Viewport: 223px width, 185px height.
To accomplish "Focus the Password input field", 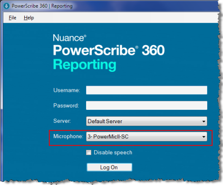I will coord(146,106).
